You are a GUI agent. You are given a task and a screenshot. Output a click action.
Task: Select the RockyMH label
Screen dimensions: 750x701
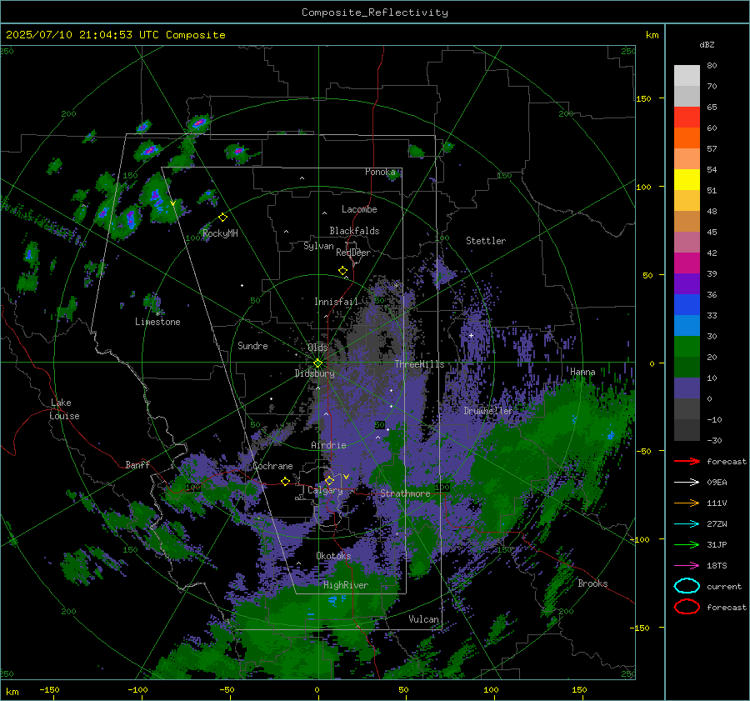click(220, 233)
